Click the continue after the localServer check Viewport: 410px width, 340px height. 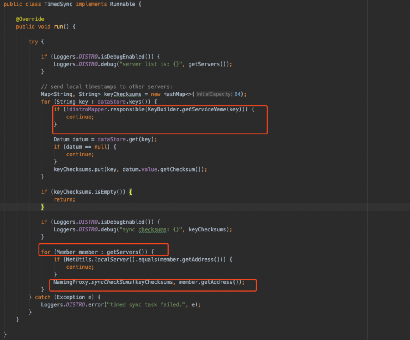point(80,267)
